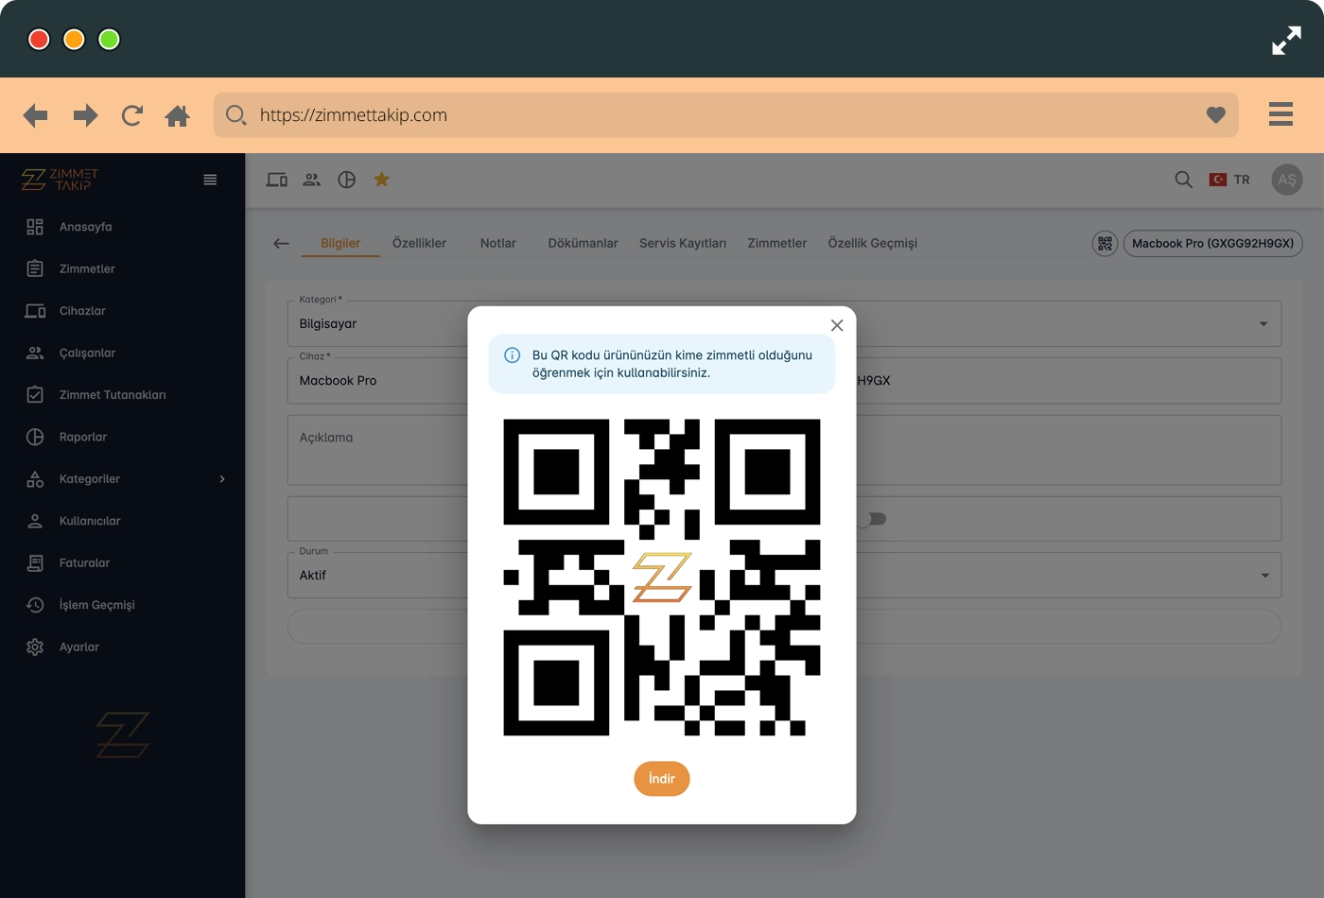1324x898 pixels.
Task: Close the QR code dialog
Action: coord(837,325)
